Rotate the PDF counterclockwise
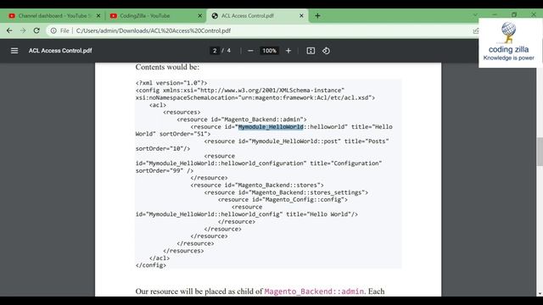Image resolution: width=543 pixels, height=305 pixels. tap(326, 51)
